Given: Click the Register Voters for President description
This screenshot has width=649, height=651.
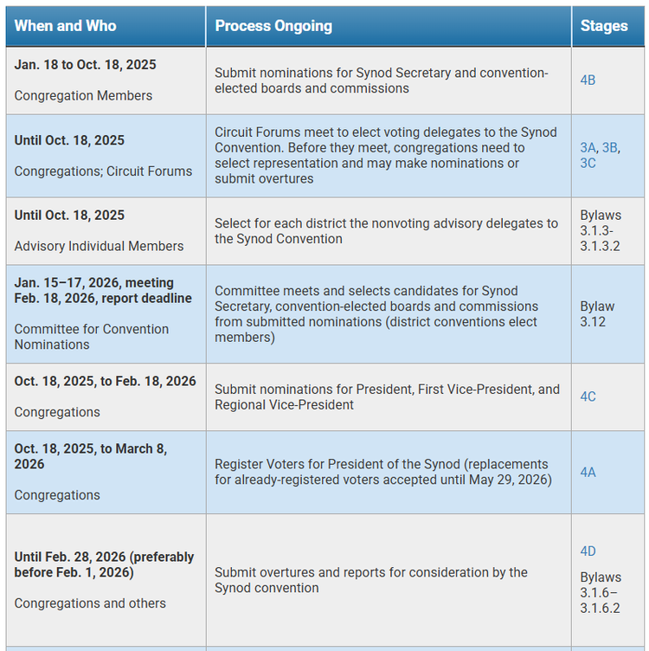Looking at the screenshot, I should 383,472.
